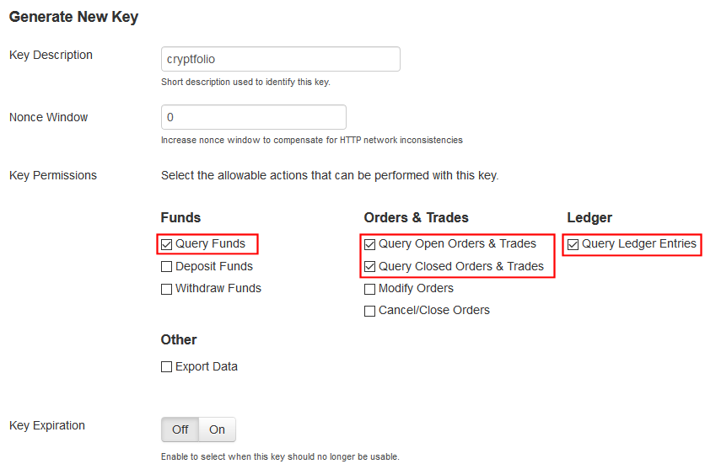This screenshot has height=464, width=705.
Task: Switch Key Expiration to On
Action: (218, 429)
